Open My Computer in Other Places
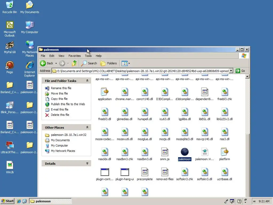Viewport: 273px width, 205px height. (59, 145)
